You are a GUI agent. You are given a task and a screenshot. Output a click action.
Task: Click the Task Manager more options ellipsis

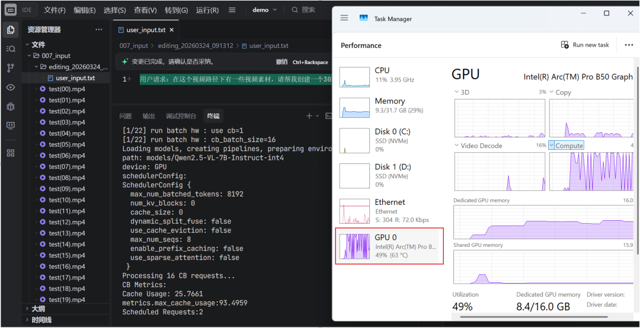[x=629, y=45]
